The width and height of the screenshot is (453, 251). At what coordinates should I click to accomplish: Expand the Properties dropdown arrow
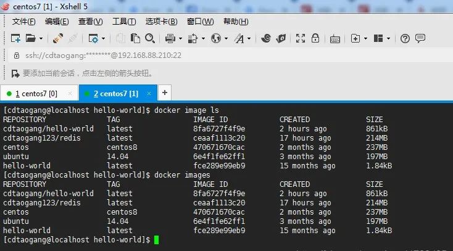coord(104,38)
